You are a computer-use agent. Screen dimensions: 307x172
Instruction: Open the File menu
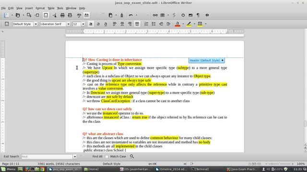click(3, 8)
